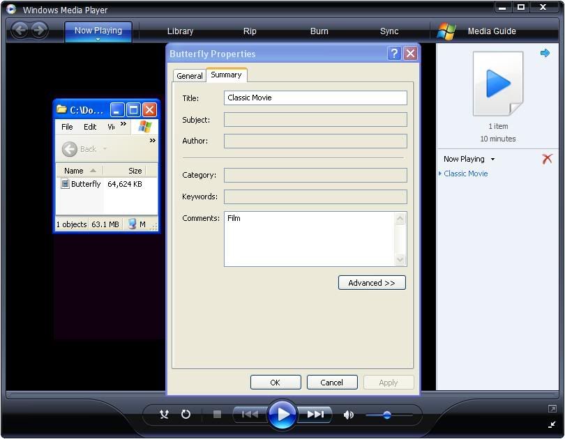The image size is (565, 439).
Task: Clear the list pane with red X
Action: 547,159
